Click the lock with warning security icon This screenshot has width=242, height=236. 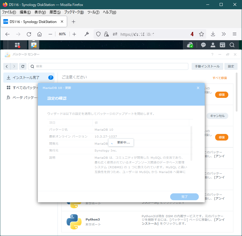click(106, 34)
